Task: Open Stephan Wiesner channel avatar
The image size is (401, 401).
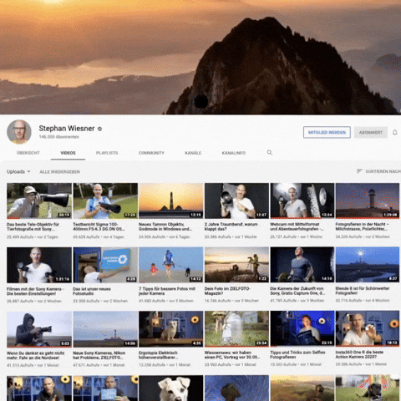Action: [x=19, y=132]
